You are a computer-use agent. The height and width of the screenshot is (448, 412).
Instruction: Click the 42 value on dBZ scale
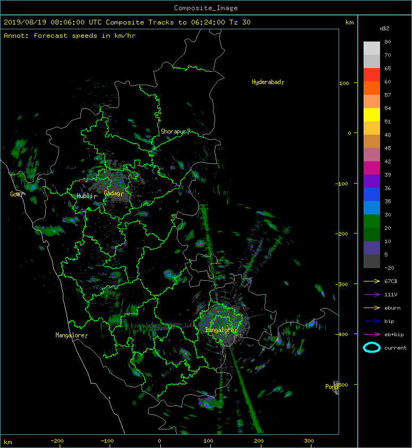pos(388,161)
